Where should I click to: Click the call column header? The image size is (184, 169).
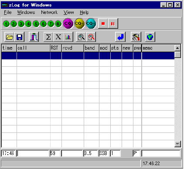[34, 48]
